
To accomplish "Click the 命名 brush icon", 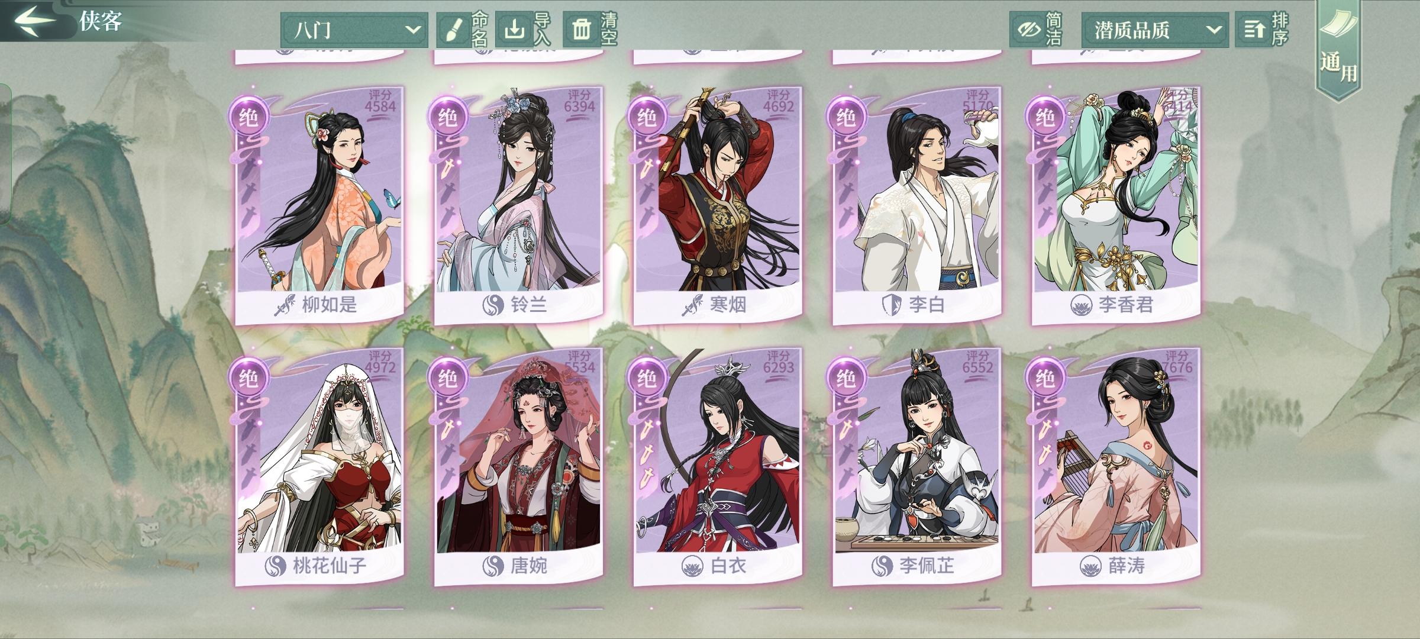I will pyautogui.click(x=453, y=30).
